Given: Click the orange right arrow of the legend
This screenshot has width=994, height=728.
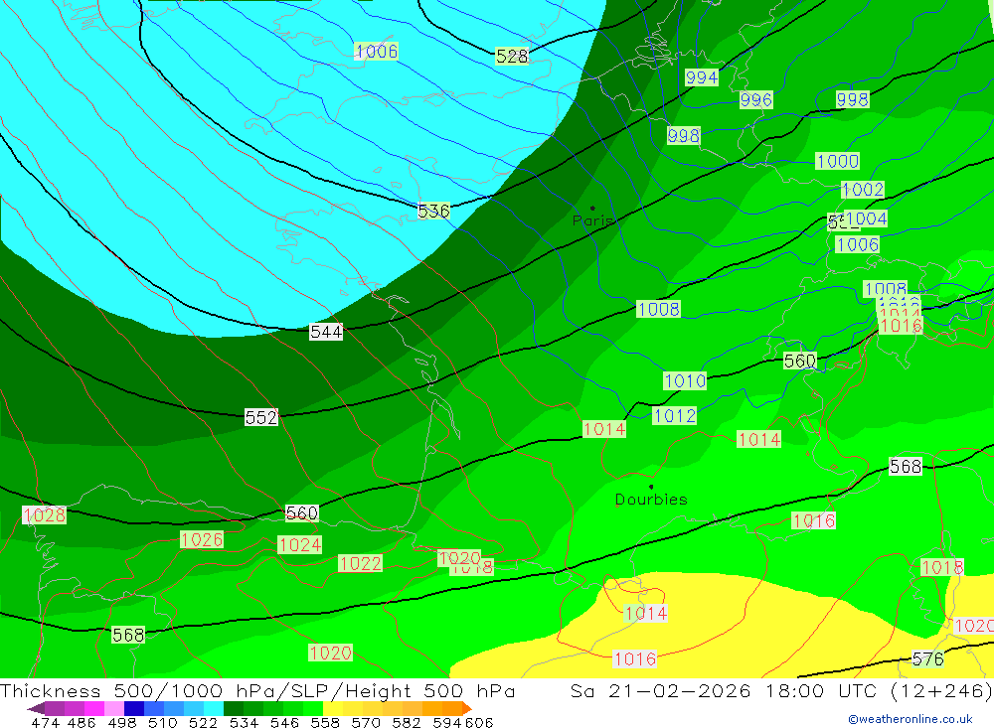Looking at the screenshot, I should [467, 709].
